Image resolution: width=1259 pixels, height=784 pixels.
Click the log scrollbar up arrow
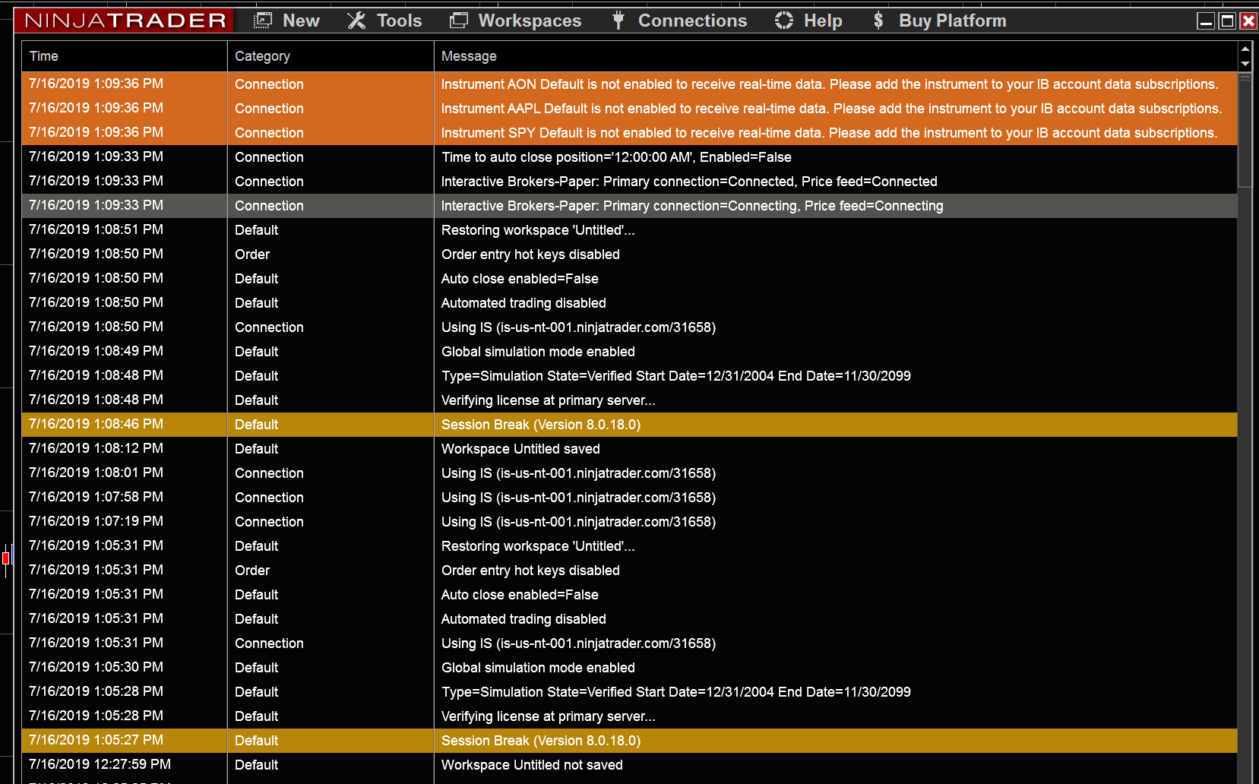tap(1245, 48)
